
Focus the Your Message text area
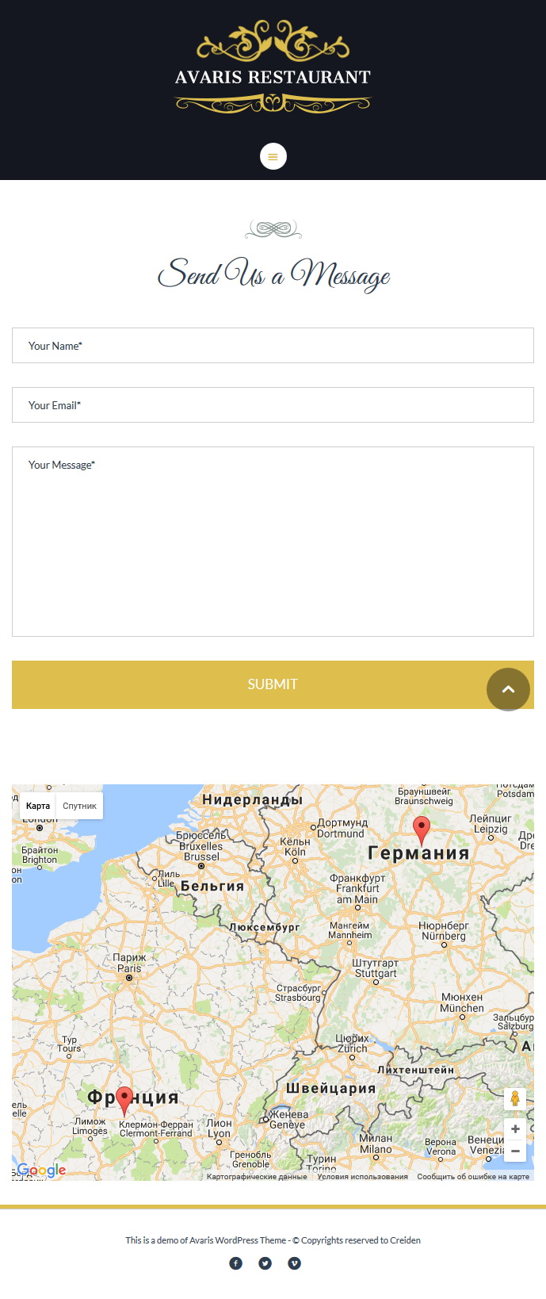coord(273,542)
